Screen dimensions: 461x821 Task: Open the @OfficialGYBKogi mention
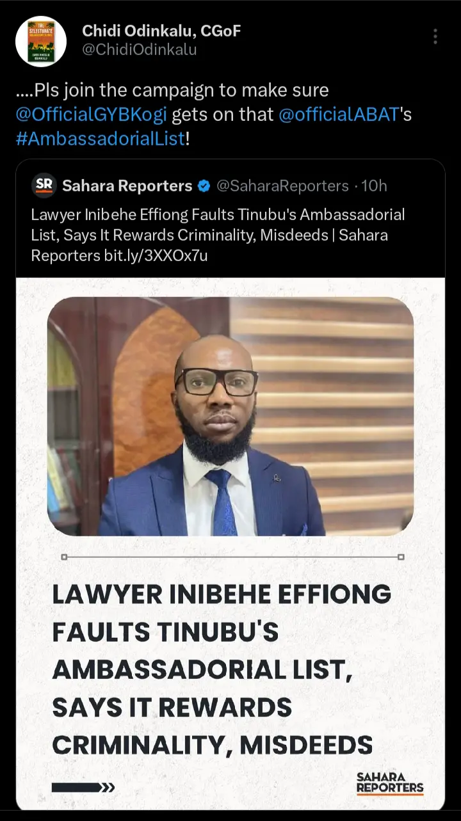point(92,115)
